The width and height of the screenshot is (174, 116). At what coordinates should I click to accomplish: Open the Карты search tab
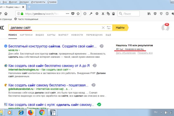(51, 35)
